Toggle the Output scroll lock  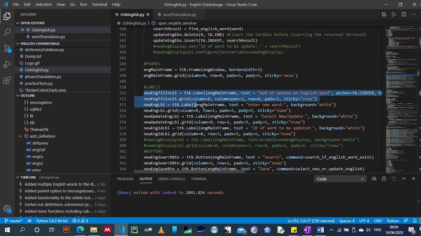tap(384, 179)
